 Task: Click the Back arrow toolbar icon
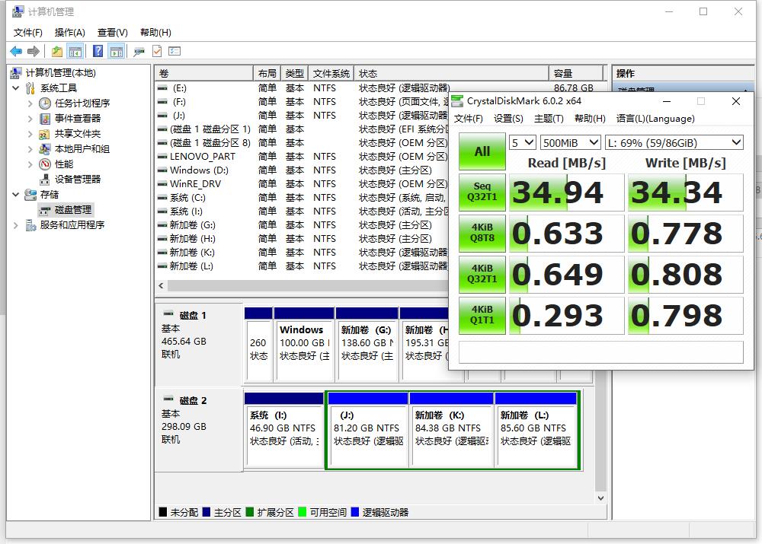tap(16, 51)
